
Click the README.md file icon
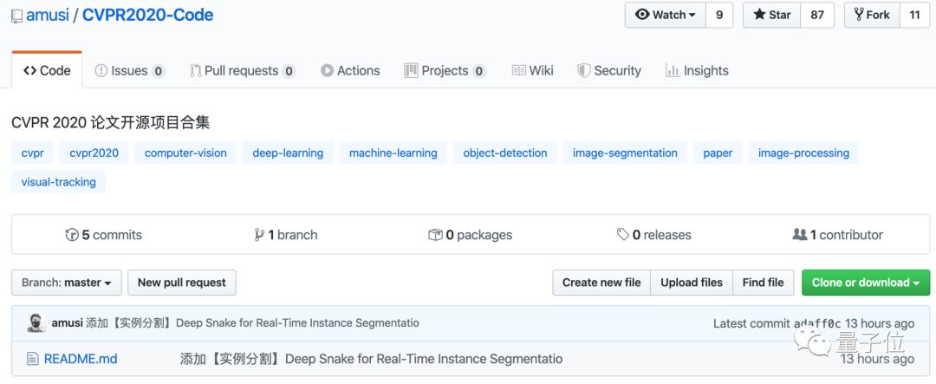[x=32, y=359]
